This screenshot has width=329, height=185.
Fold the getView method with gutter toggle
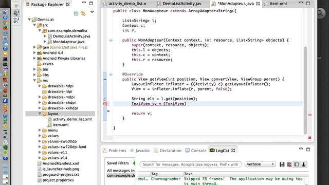(111, 74)
